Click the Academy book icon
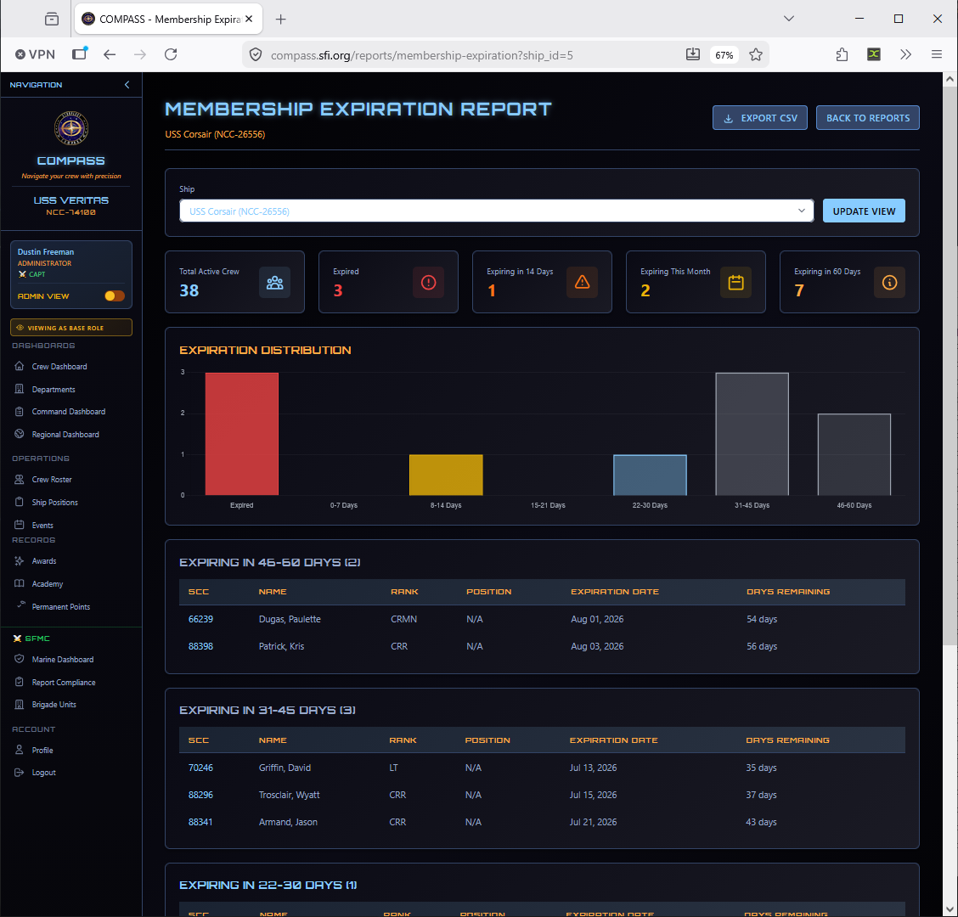The image size is (958, 917). pos(20,583)
